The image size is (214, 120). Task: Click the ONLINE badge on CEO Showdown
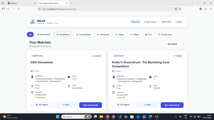(x=96, y=56)
